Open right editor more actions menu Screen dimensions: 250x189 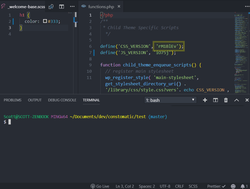[x=247, y=7]
